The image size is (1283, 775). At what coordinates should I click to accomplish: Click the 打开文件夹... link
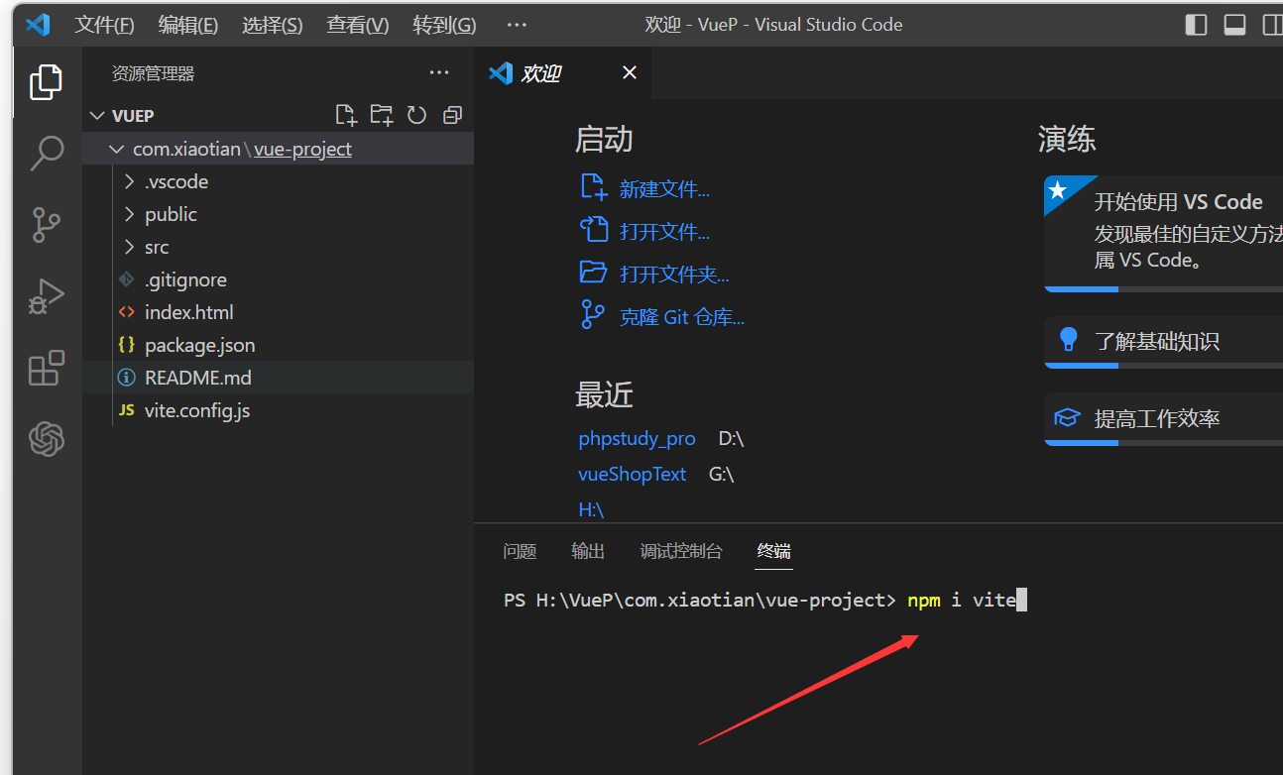click(x=674, y=275)
